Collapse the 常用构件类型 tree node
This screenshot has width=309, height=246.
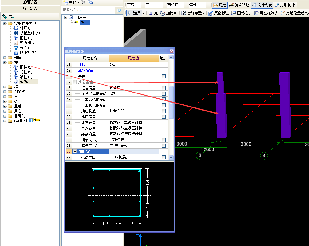(5, 23)
